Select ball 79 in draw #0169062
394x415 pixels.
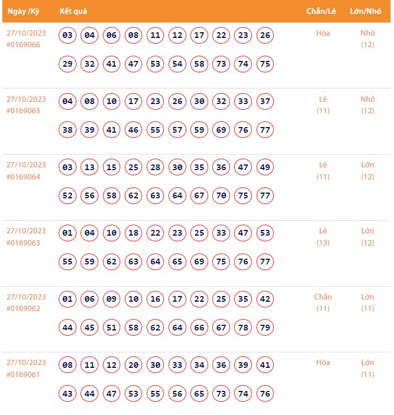[265, 328]
